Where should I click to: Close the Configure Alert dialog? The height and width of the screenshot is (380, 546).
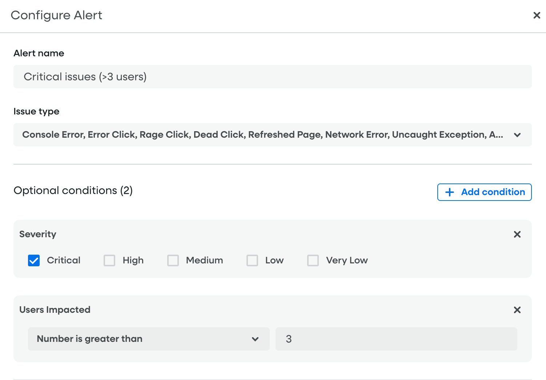(x=537, y=15)
